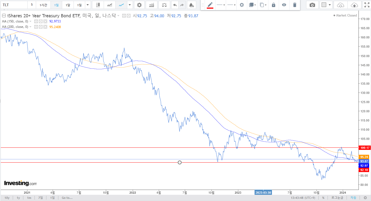Viewport: 371px width, 201px height.
Task: Collapse the indicator legend box
Action: point(4,16)
